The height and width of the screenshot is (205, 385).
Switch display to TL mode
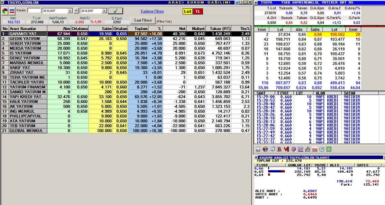pyautogui.click(x=198, y=11)
